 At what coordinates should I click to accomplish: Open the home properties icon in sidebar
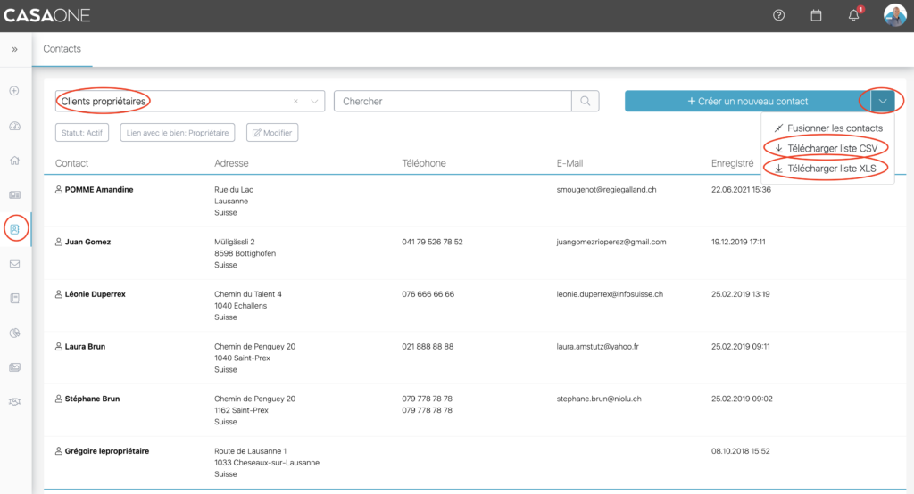click(15, 161)
